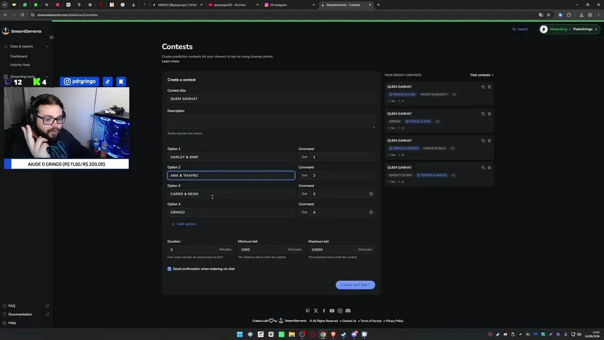Viewport: 604px width, 340px height.
Task: Click the Import button
Action: coord(520,29)
